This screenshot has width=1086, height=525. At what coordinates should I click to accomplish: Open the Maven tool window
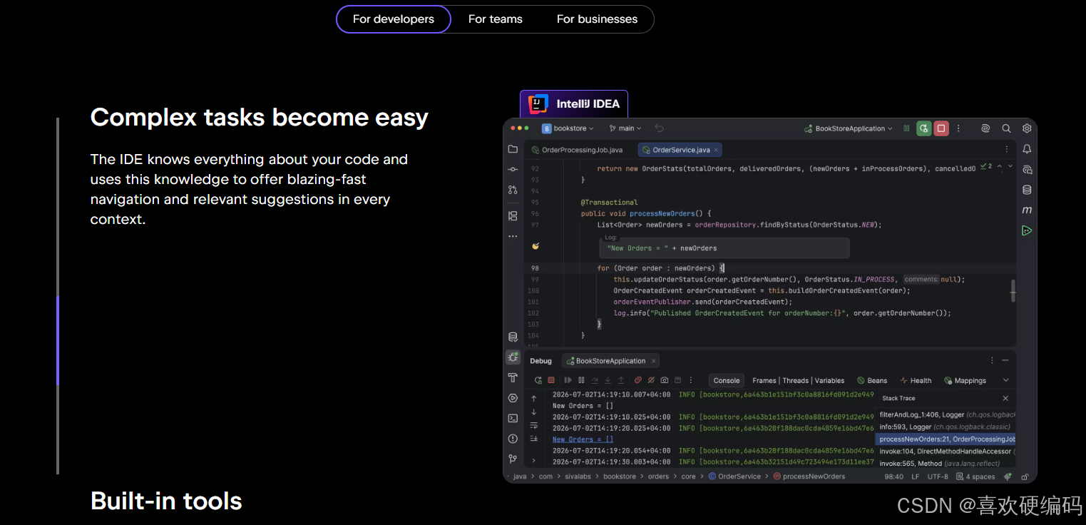pyautogui.click(x=1027, y=210)
